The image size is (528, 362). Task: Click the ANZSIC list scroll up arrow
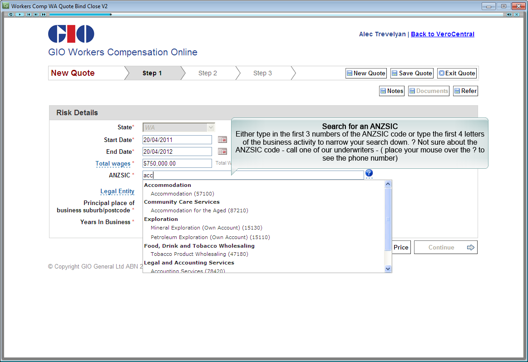click(388, 184)
